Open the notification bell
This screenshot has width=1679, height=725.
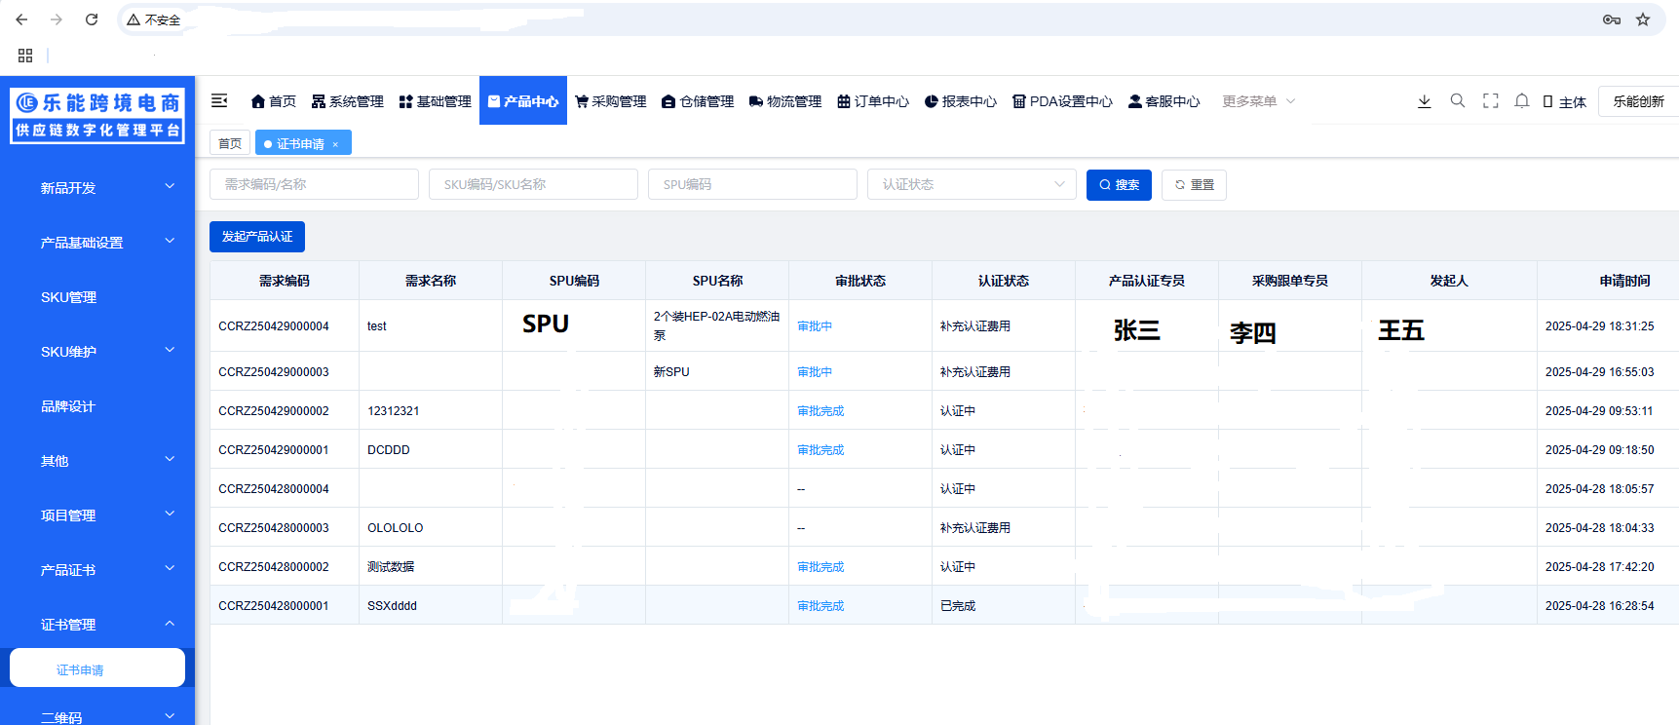pyautogui.click(x=1521, y=100)
